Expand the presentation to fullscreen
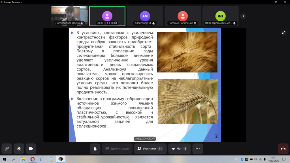Image resolution: width=290 pixels, height=163 pixels. pos(284,33)
